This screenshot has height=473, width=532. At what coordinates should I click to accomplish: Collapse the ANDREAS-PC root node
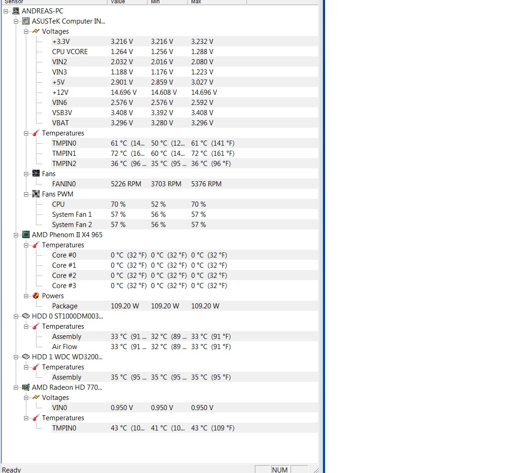(6, 11)
